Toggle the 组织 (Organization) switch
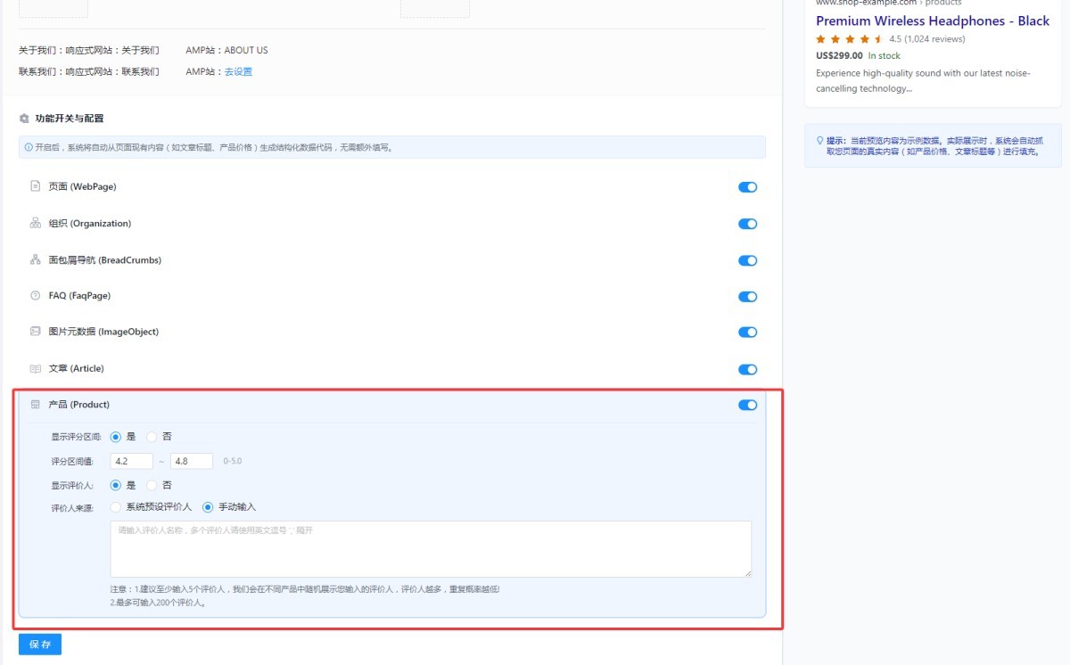This screenshot has height=665, width=1070. pyautogui.click(x=747, y=224)
